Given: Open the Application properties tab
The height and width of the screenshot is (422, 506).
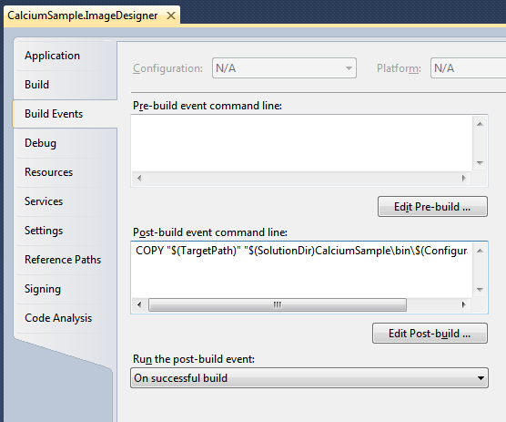Looking at the screenshot, I should [x=66, y=56].
